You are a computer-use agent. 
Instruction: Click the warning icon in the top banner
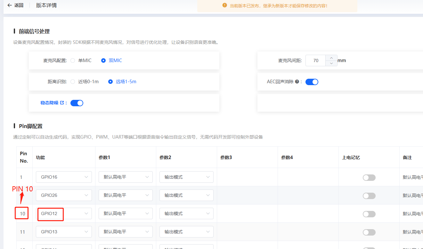click(224, 5)
